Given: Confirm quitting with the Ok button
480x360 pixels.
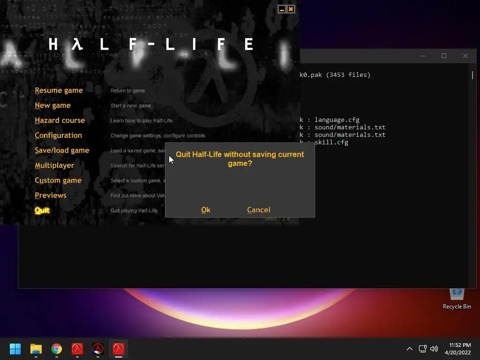Looking at the screenshot, I should point(206,210).
